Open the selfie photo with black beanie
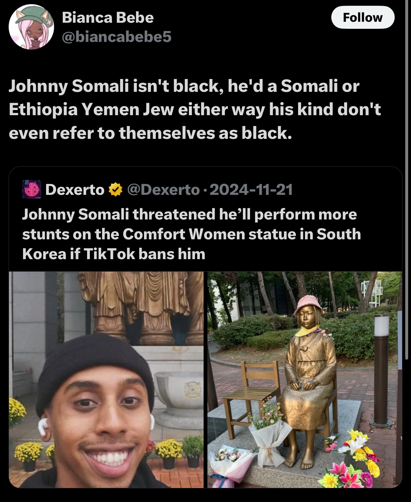 tap(106, 379)
